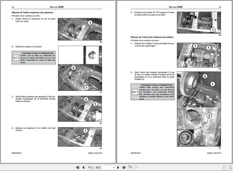233x171 pixels.
Task: Click the left page heading 'Section 6006'
Action: coord(57,7)
